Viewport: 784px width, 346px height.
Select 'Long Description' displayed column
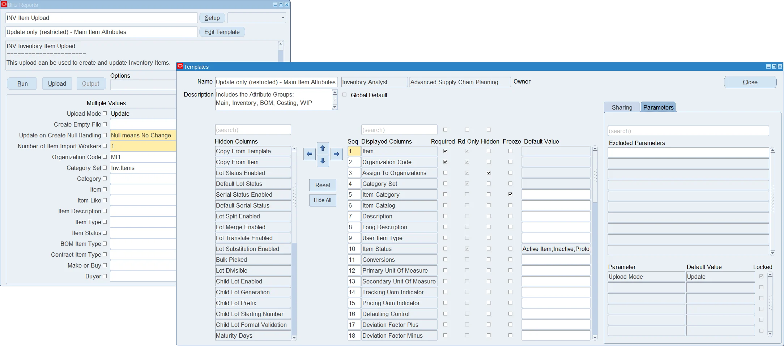pos(399,227)
